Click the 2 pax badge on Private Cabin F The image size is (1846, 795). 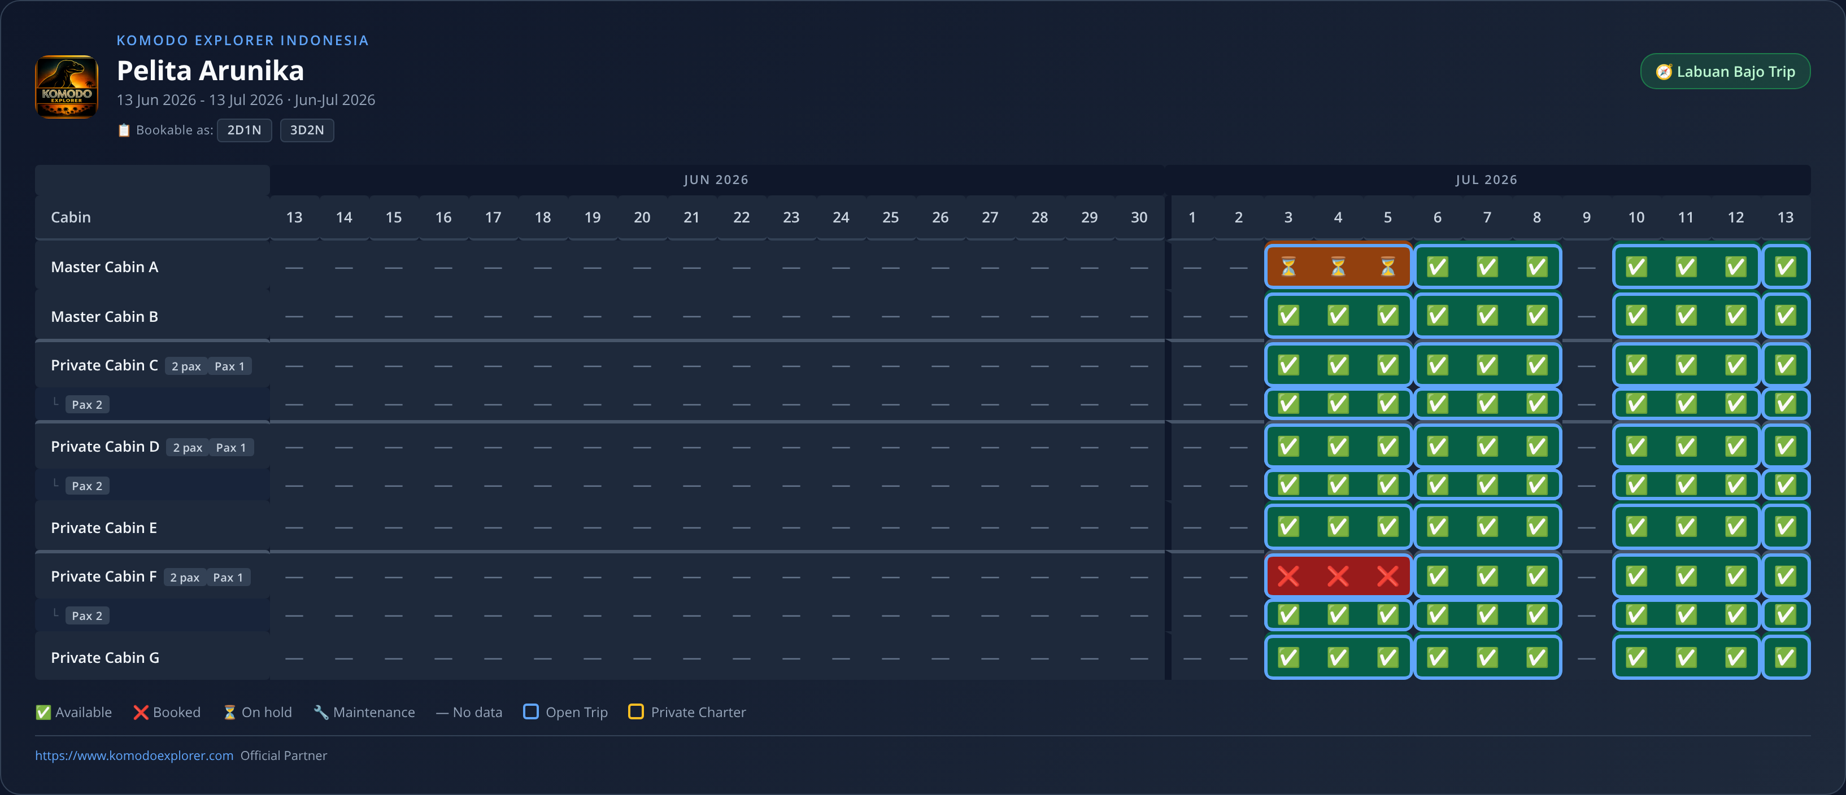point(185,578)
